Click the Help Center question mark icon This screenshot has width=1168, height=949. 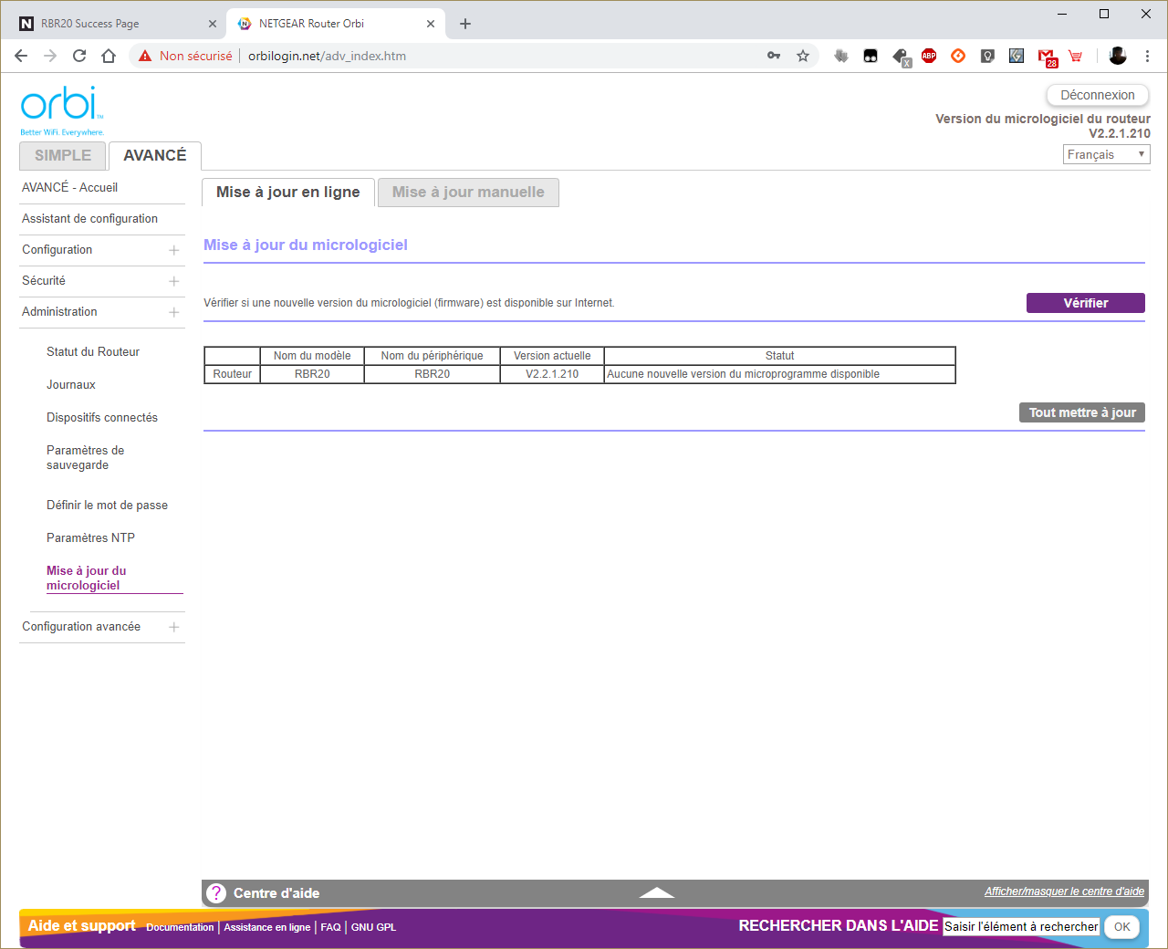click(216, 893)
